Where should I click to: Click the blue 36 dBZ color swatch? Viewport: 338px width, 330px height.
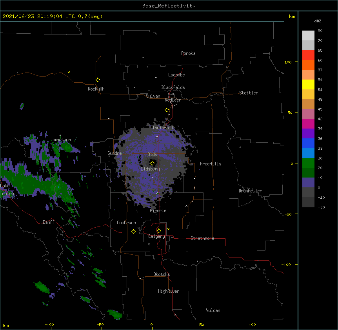click(308, 143)
